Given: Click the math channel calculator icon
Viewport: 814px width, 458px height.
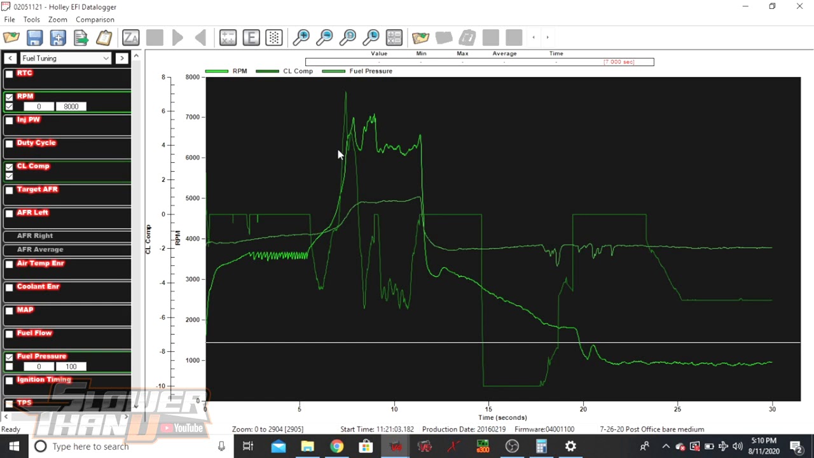Looking at the screenshot, I should [x=228, y=38].
